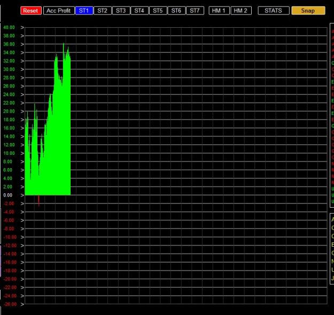Click the arrow beside 0.00
The height and width of the screenshot is (315, 334).
point(22,195)
